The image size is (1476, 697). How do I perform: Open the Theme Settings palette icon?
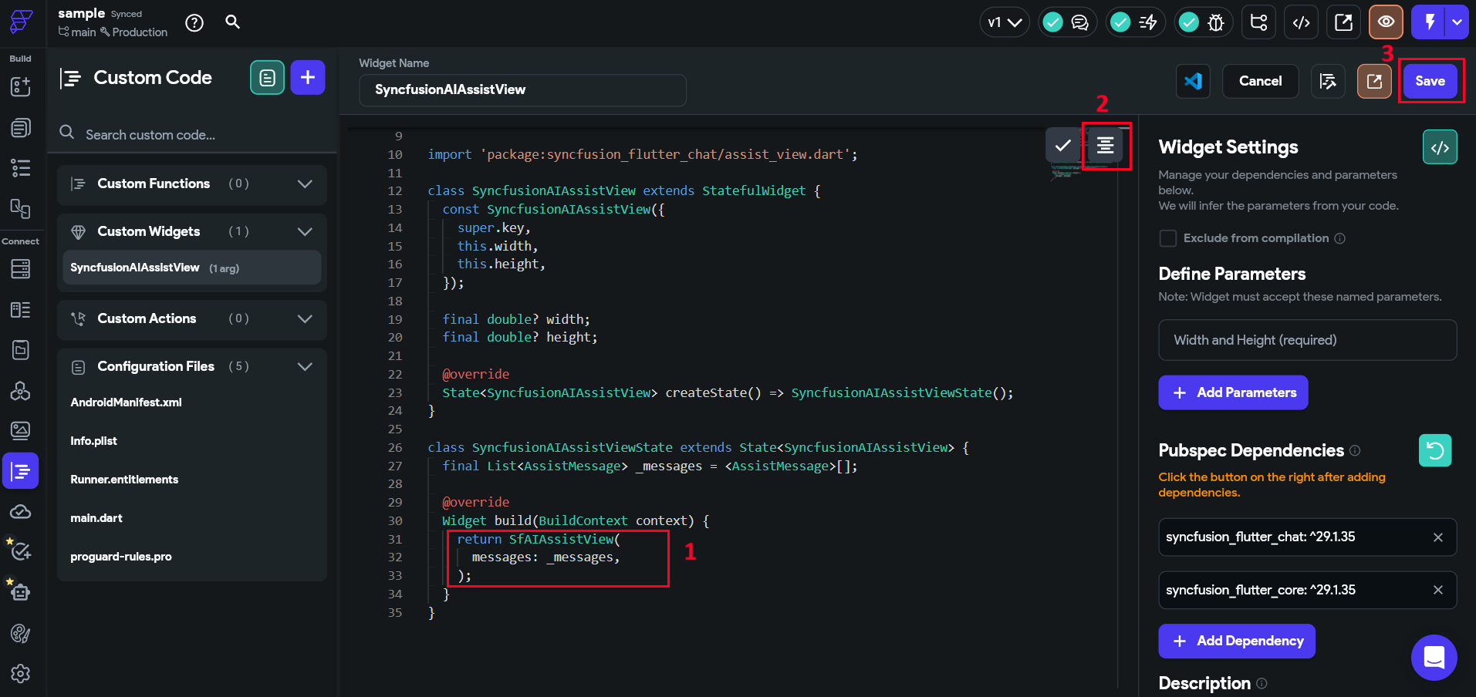(20, 634)
